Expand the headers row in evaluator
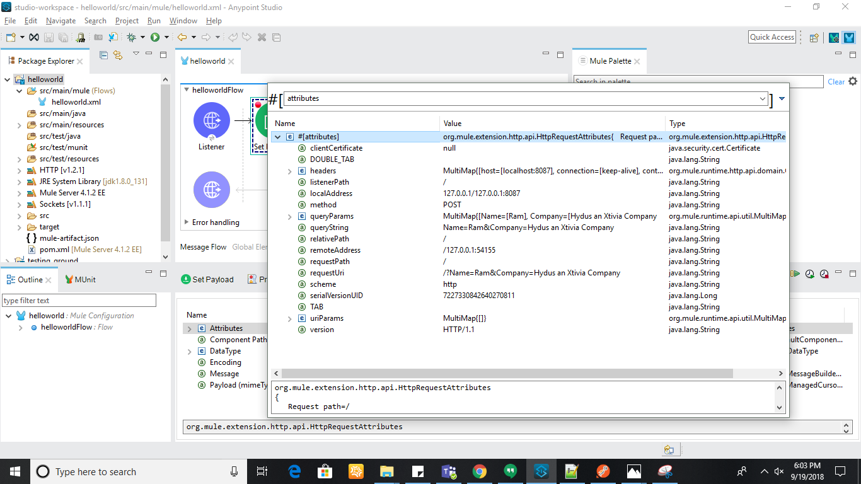 click(289, 171)
